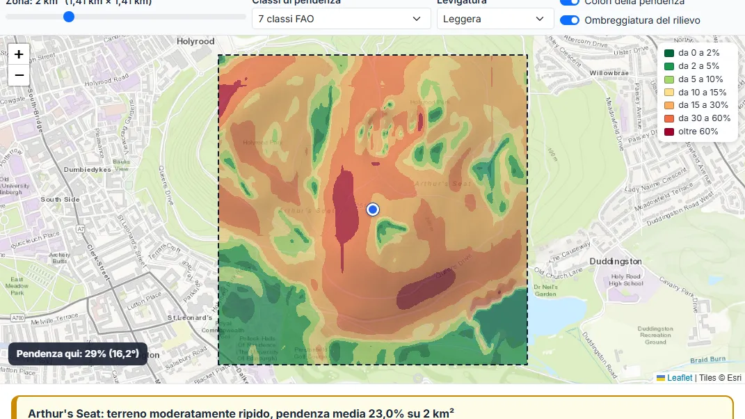The width and height of the screenshot is (745, 419).
Task: Open the Leggera smoothing dropdown
Action: pyautogui.click(x=495, y=19)
